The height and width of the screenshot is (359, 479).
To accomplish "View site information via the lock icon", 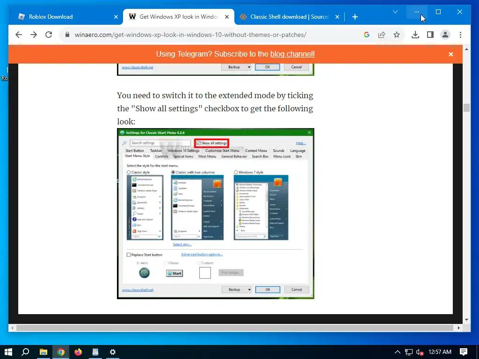I will [67, 35].
